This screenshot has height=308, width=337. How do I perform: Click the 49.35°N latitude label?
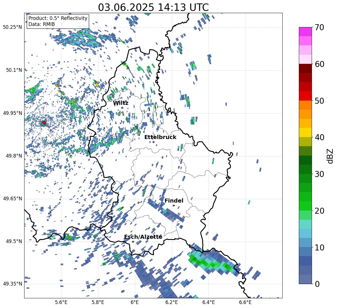[x=13, y=284]
